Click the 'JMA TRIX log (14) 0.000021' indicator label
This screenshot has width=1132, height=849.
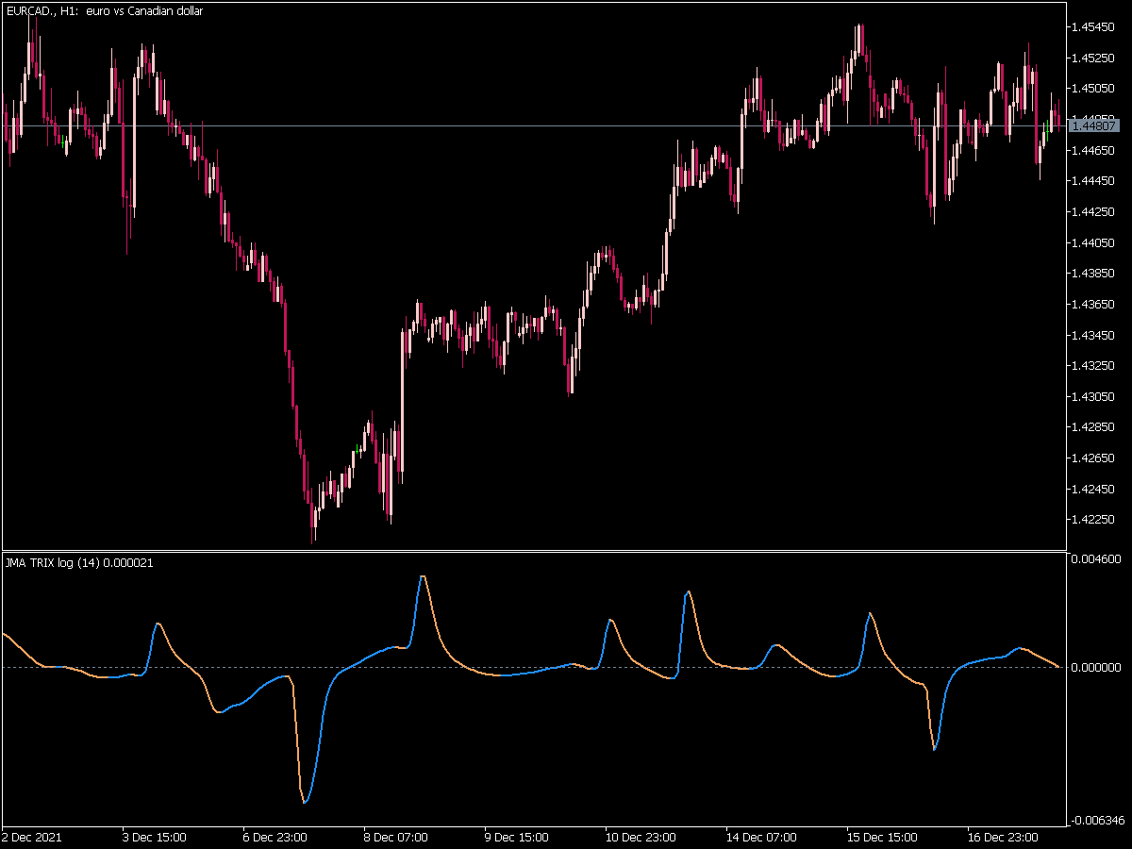[79, 563]
